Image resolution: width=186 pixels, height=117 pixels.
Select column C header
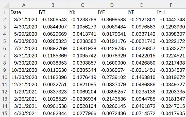tap(82, 5)
